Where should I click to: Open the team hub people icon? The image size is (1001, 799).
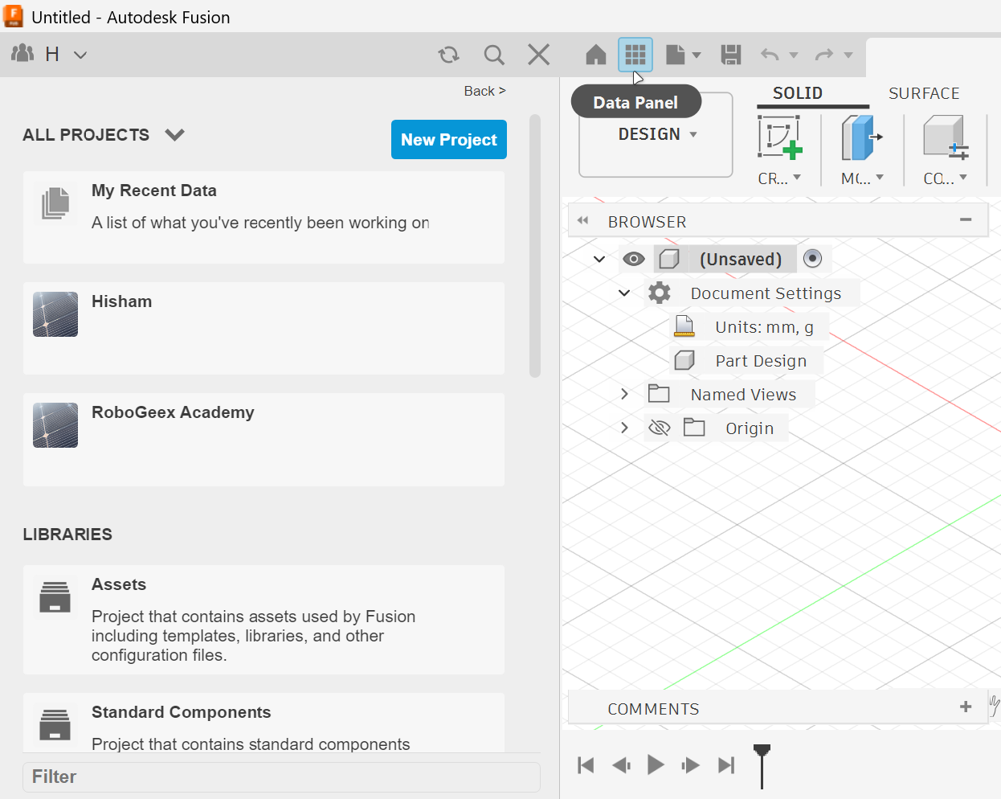tap(22, 54)
